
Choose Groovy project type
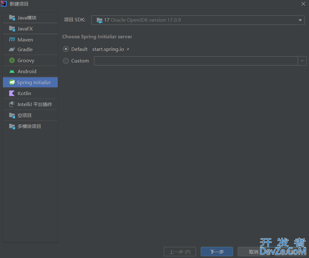30,60
